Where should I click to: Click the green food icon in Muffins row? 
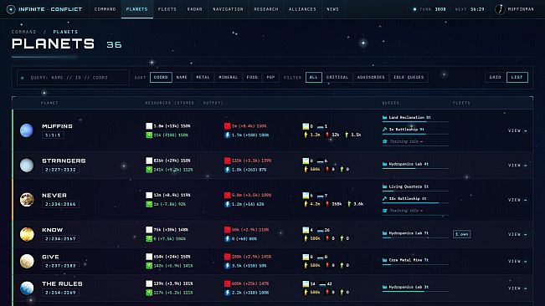click(149, 135)
